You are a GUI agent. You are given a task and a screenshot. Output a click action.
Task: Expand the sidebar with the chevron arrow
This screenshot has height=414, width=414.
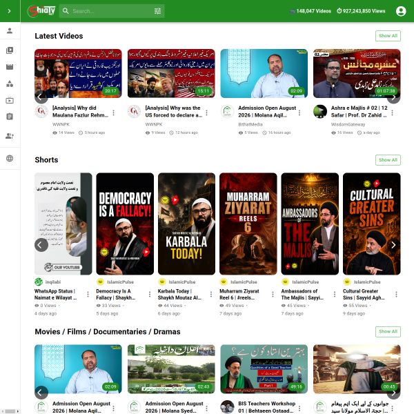(10, 11)
